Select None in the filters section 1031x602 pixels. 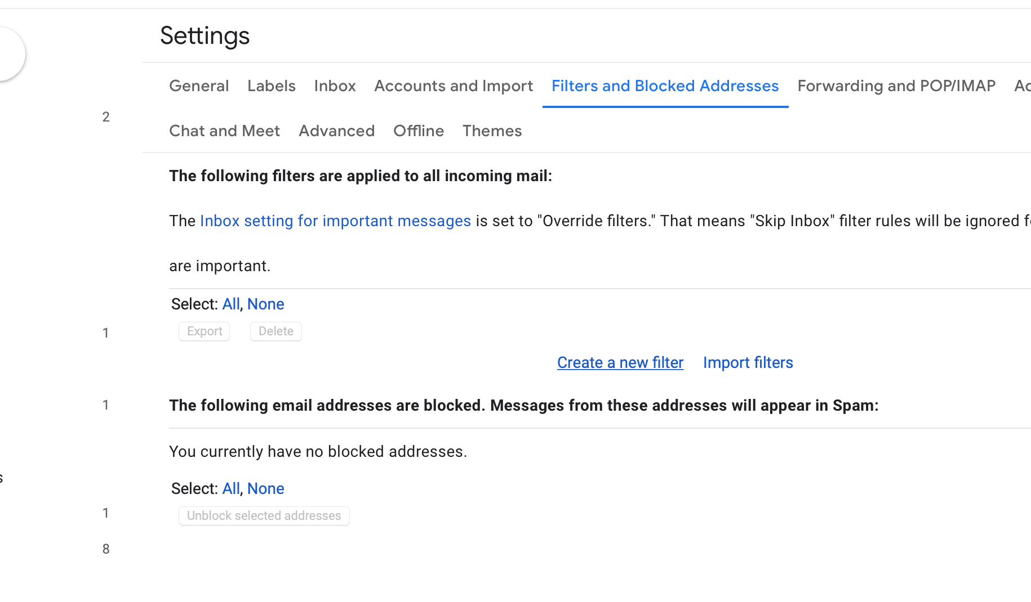point(265,304)
